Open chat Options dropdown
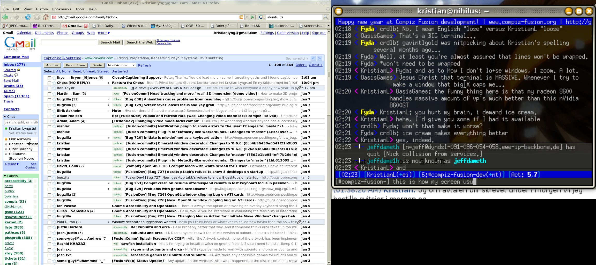596x265 pixels. [x=12, y=164]
